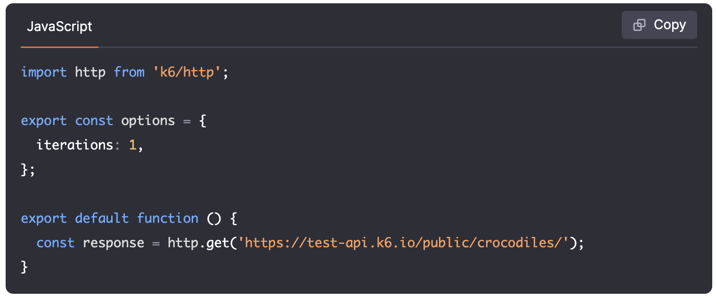Click the 'k6/http' import path string
The width and height of the screenshot is (716, 298).
[x=187, y=72]
